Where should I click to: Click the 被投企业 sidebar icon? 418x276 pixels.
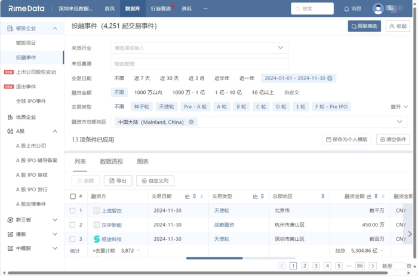10,28
